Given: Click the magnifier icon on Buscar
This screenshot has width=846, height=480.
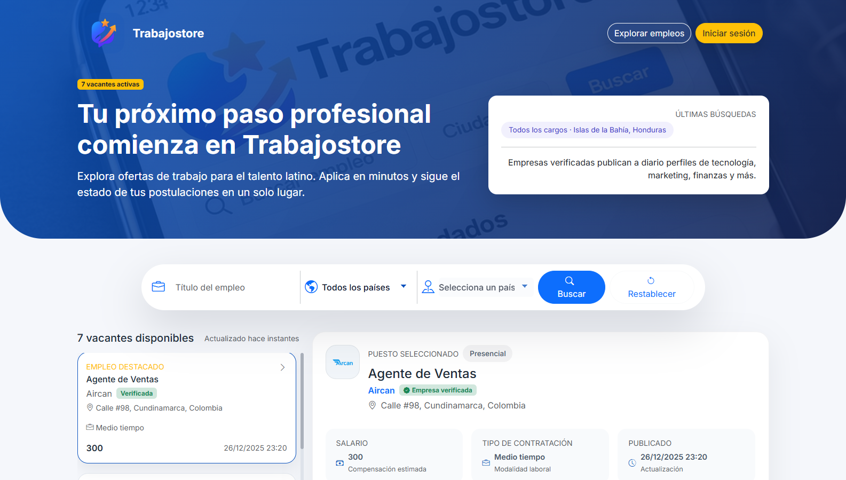Looking at the screenshot, I should click(570, 281).
